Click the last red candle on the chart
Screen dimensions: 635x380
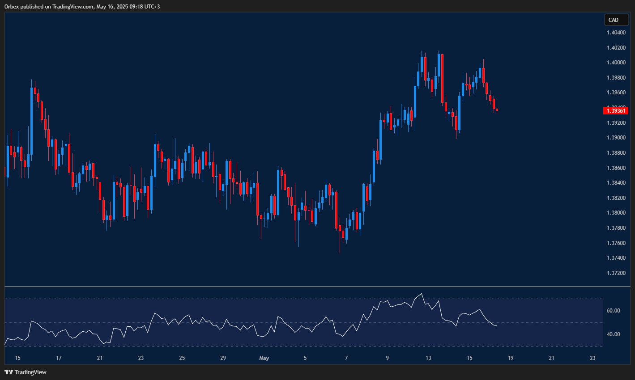pyautogui.click(x=497, y=110)
